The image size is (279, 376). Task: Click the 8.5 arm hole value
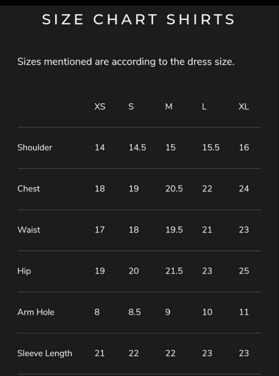click(x=135, y=312)
